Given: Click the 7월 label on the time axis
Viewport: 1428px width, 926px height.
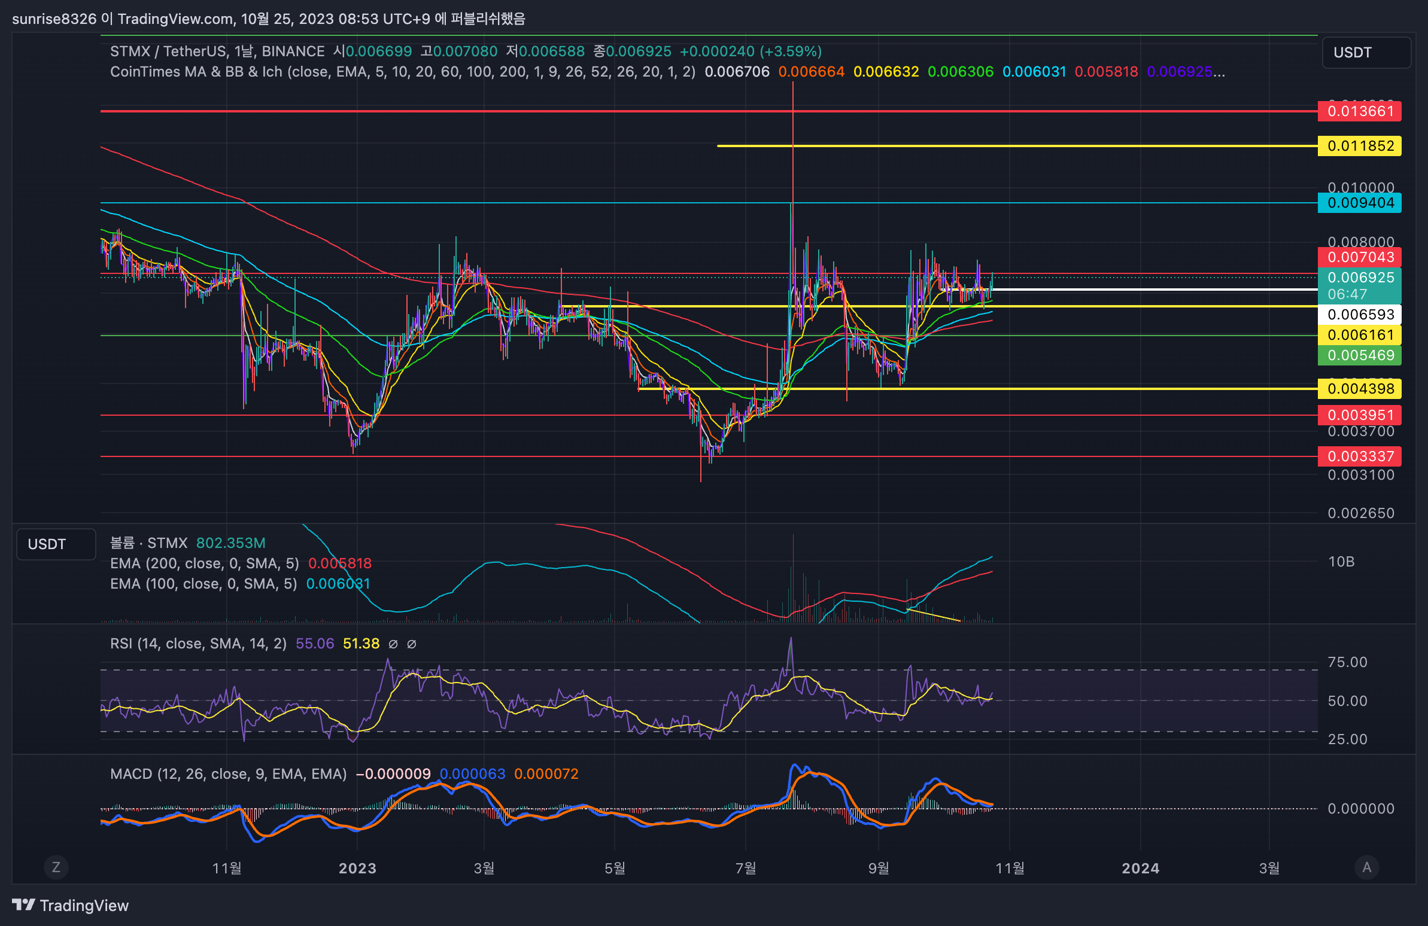Looking at the screenshot, I should coord(746,868).
